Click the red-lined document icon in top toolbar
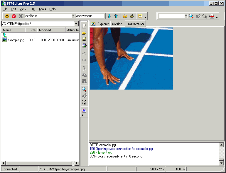This screenshot has width=226, height=173. point(212,16)
